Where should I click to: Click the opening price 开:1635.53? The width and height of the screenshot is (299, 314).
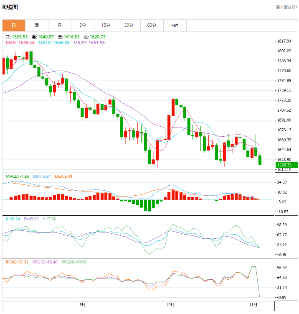point(17,37)
